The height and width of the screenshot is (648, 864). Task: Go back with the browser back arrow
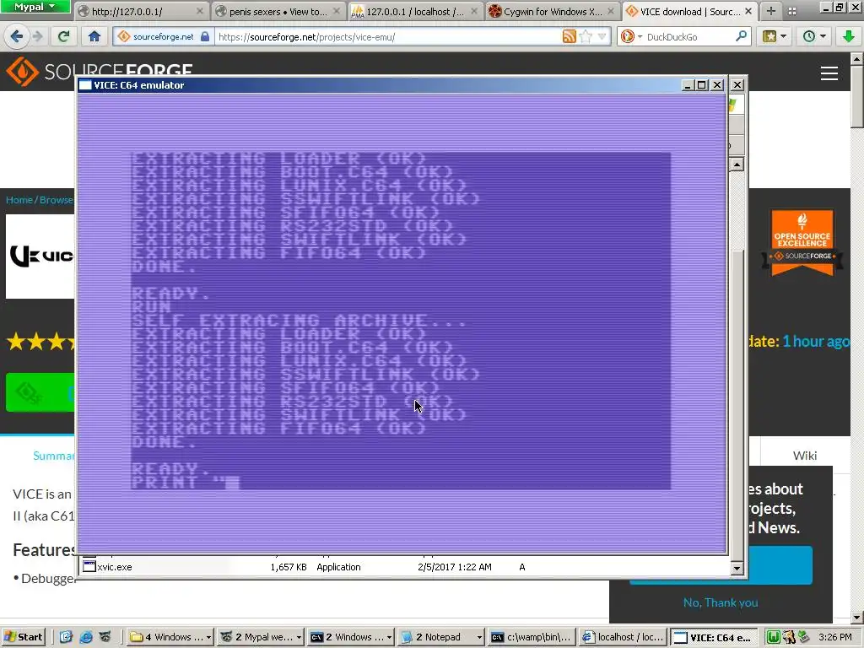tap(16, 37)
